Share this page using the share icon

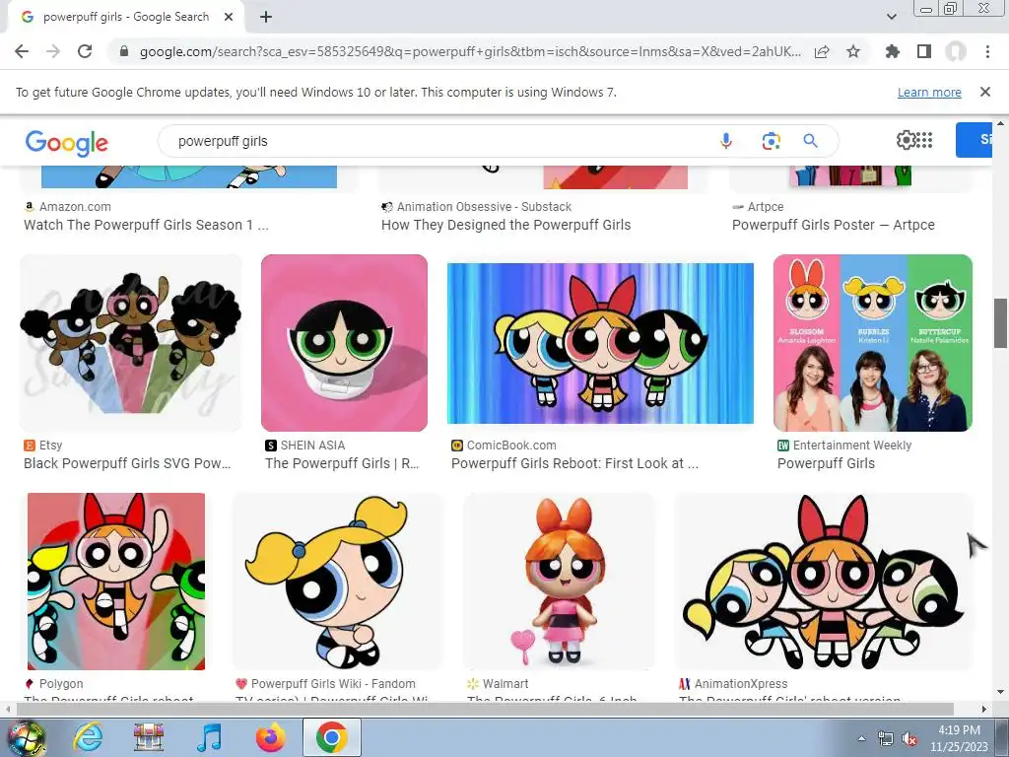click(x=822, y=51)
